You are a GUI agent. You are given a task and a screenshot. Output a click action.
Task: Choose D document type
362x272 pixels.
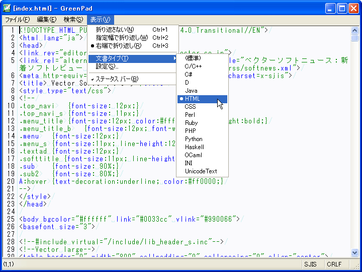[x=202, y=83]
